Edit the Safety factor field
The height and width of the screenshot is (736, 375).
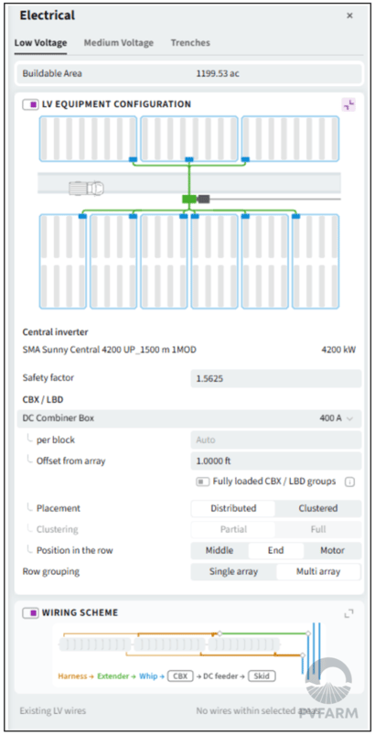click(x=275, y=378)
